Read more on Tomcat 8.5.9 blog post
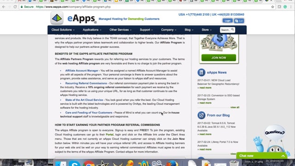Viewport: 295px width, 166px height. click(x=205, y=134)
